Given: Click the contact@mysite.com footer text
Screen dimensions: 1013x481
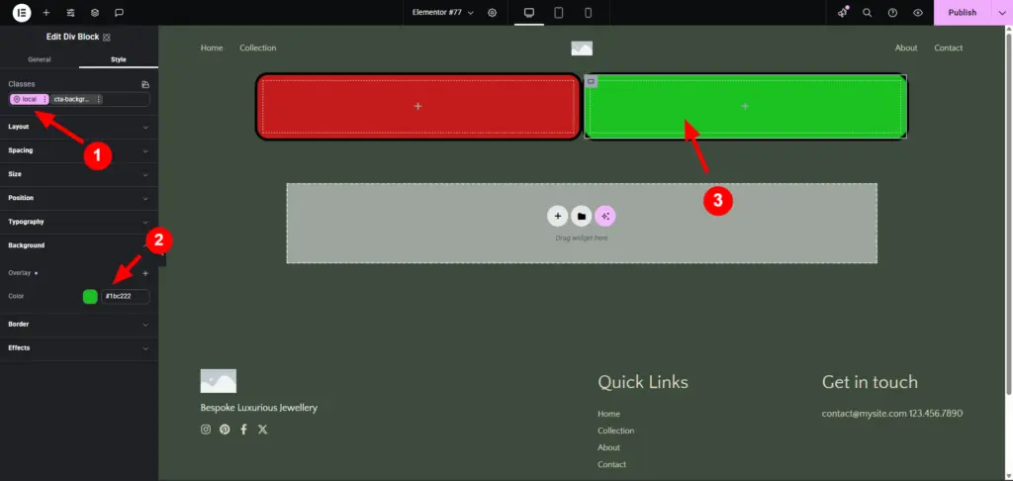Looking at the screenshot, I should tap(865, 414).
